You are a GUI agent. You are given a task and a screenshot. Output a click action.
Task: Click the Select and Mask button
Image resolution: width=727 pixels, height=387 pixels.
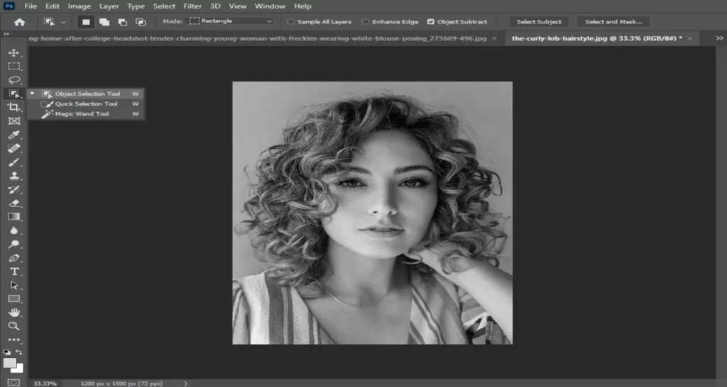point(613,22)
